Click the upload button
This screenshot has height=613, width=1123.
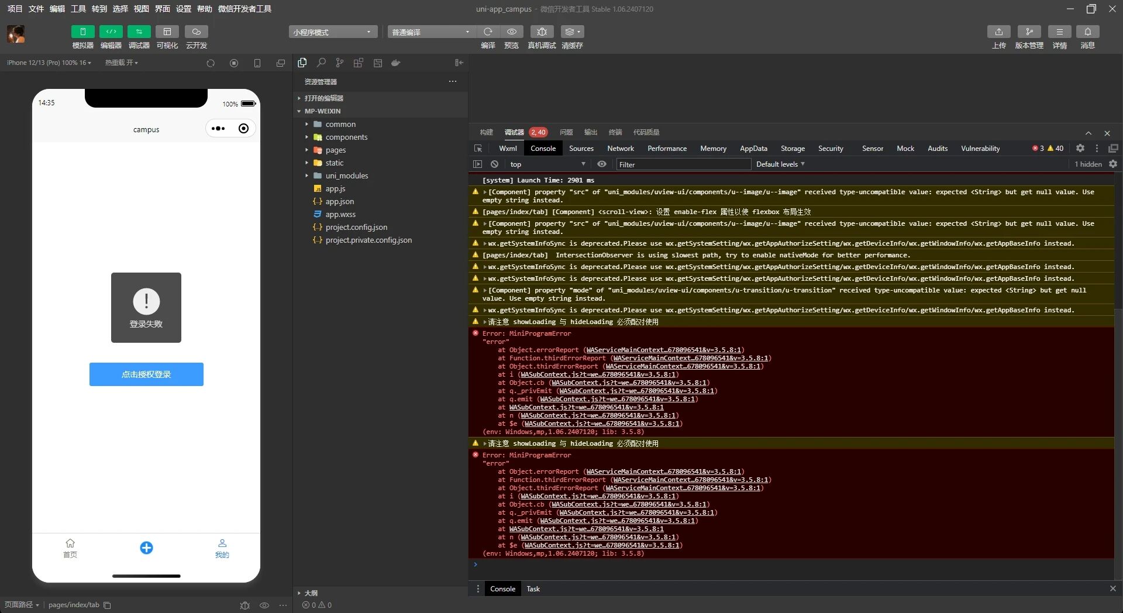coord(999,32)
